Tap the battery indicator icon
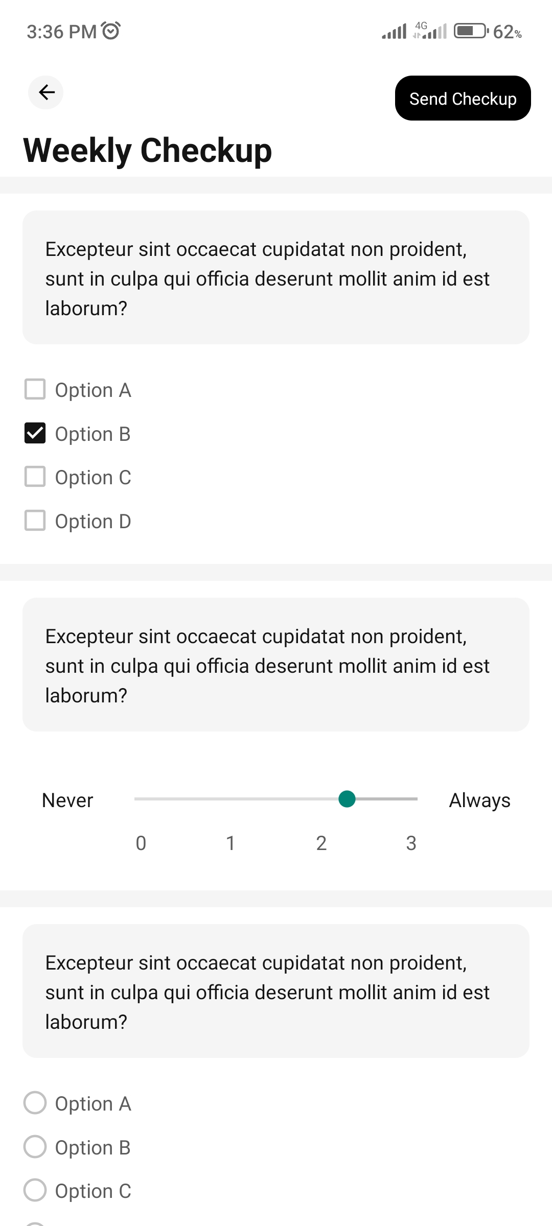This screenshot has width=552, height=1226. (471, 31)
